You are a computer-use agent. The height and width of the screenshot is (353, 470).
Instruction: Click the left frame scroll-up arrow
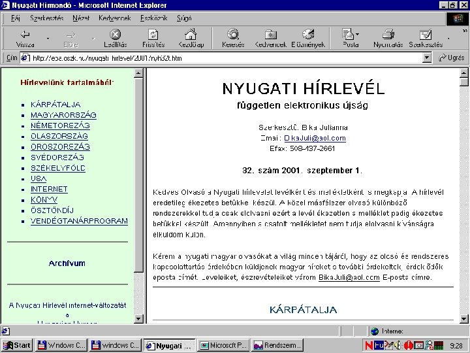click(x=138, y=73)
